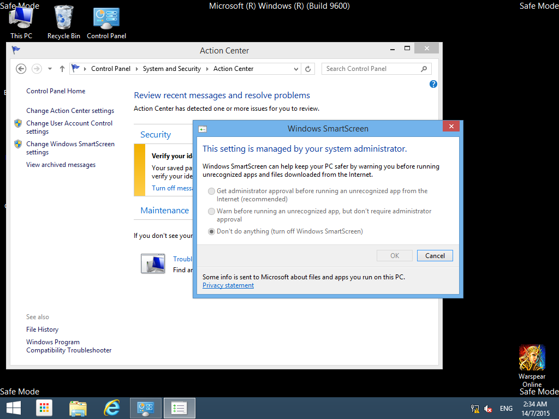Navigate to System and Security breadcrumb
The width and height of the screenshot is (559, 419).
(172, 69)
